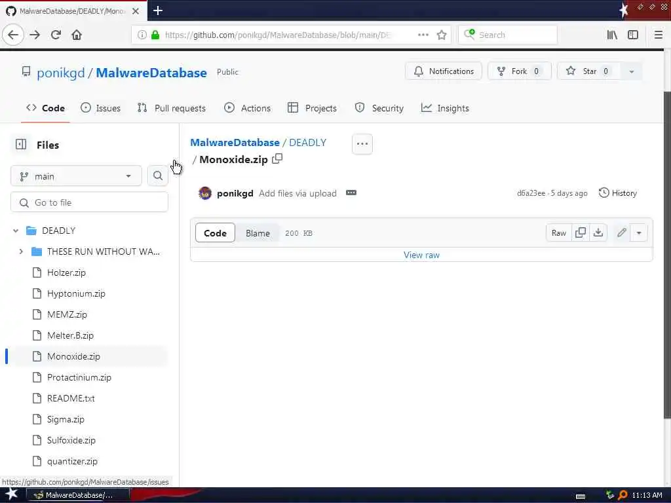Open Protactinium.zip in file tree
671x503 pixels.
pos(79,377)
